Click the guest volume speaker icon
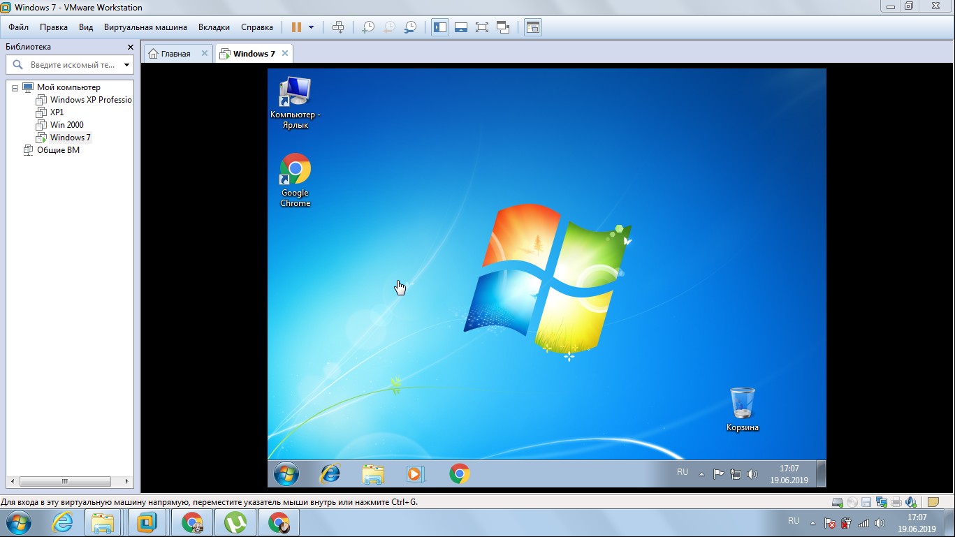 (752, 474)
